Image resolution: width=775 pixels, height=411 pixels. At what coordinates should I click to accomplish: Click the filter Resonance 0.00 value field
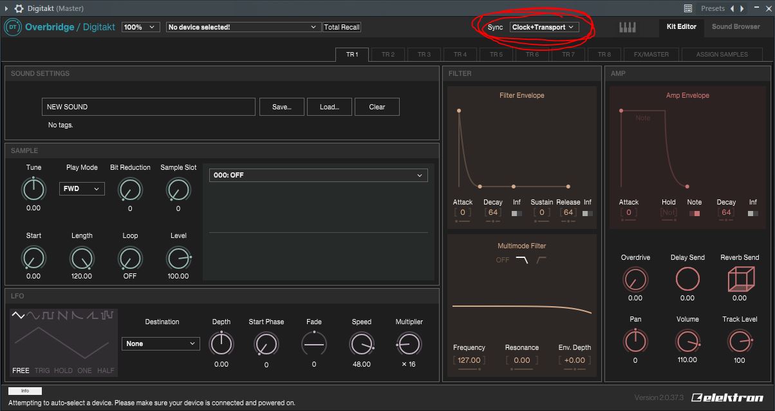(522, 360)
